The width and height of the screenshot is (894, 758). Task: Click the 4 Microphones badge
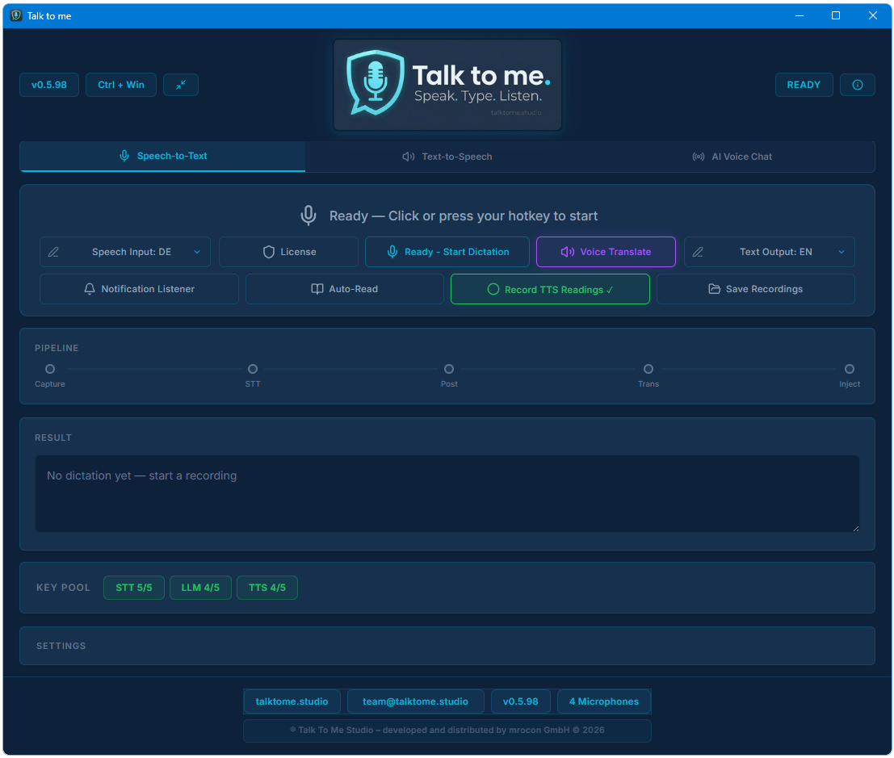click(604, 701)
